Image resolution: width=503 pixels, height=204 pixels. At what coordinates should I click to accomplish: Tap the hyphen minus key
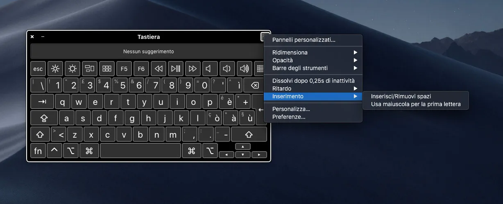coord(222,134)
